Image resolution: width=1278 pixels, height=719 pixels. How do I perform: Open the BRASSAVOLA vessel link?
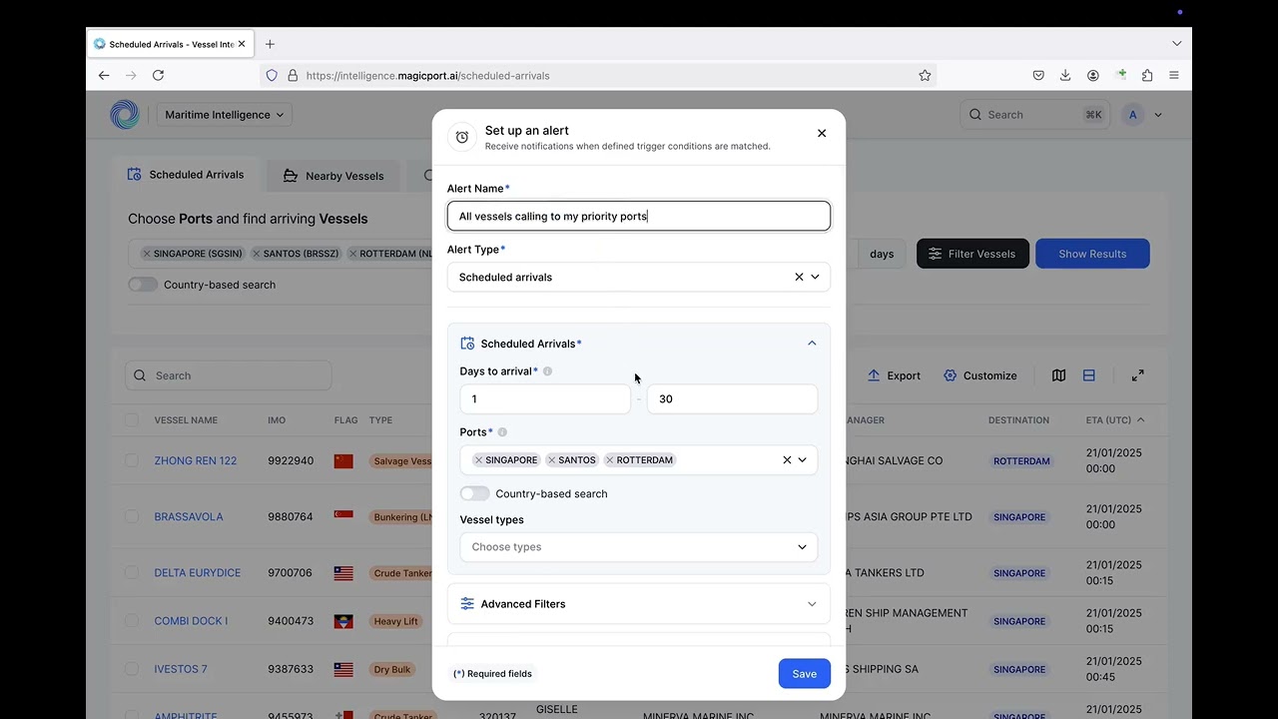(189, 516)
